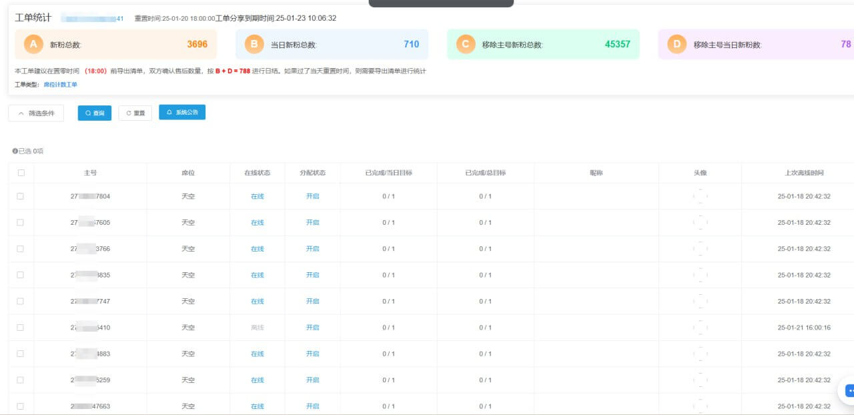Click the C badge beside 移除主号新粉总数
This screenshot has height=415, width=854.
466,45
